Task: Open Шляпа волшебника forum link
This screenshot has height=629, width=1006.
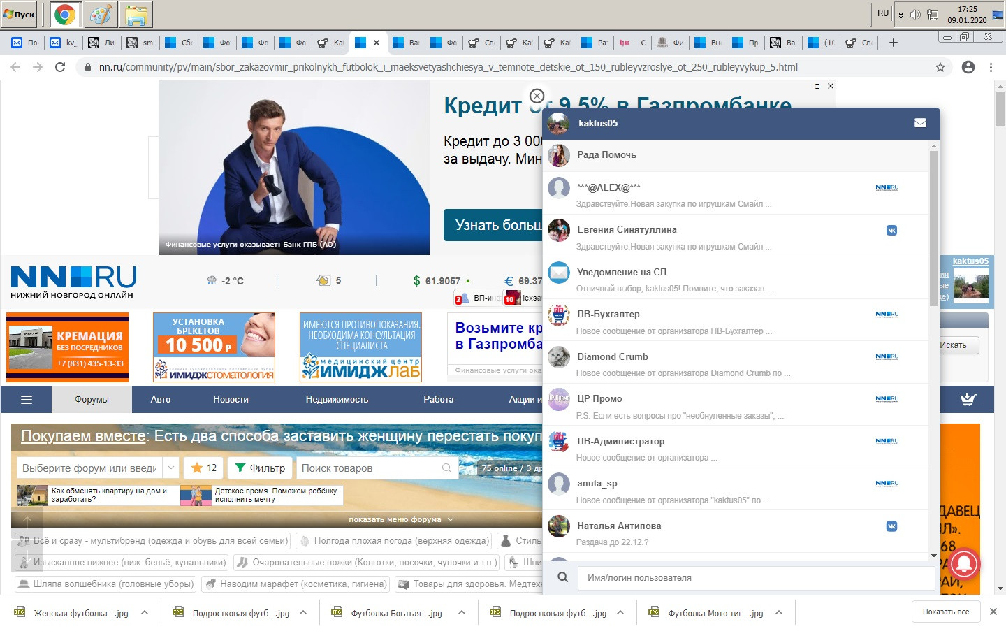Action: (x=105, y=584)
